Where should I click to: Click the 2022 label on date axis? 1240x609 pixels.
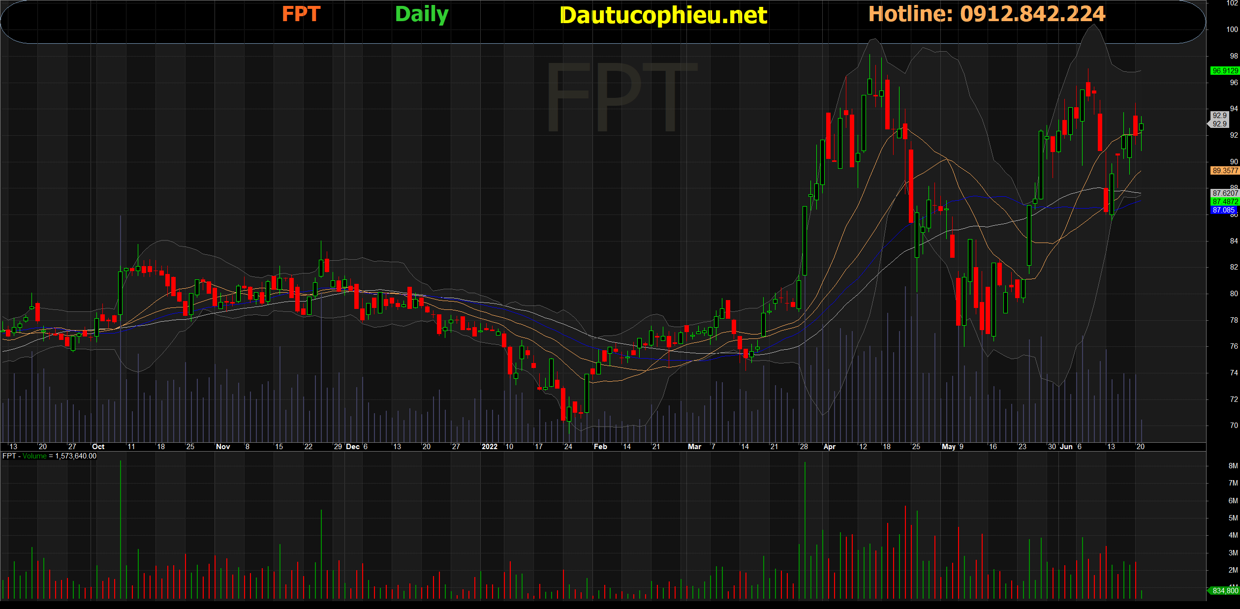[489, 447]
